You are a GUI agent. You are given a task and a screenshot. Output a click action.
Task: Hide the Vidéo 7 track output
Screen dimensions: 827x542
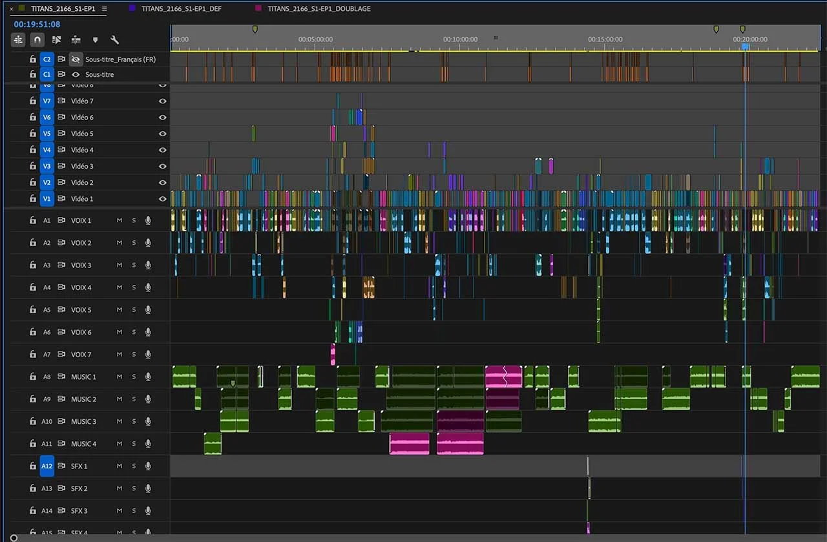pyautogui.click(x=163, y=101)
